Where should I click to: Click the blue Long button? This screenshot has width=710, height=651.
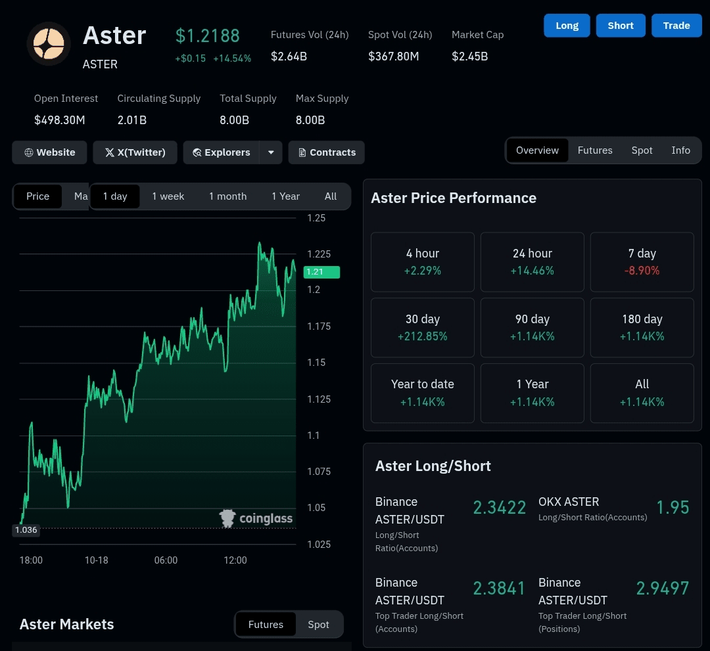point(567,26)
